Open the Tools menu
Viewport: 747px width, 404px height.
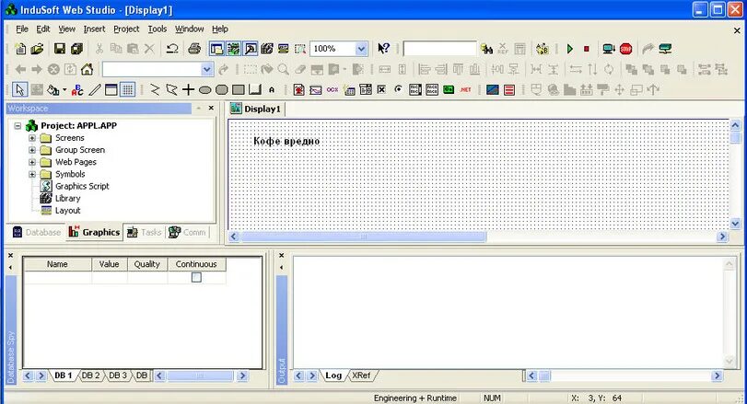tap(158, 29)
